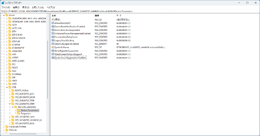Click the (値の設定なし) data cell
This screenshot has width=260, height=136.
click(123, 19)
